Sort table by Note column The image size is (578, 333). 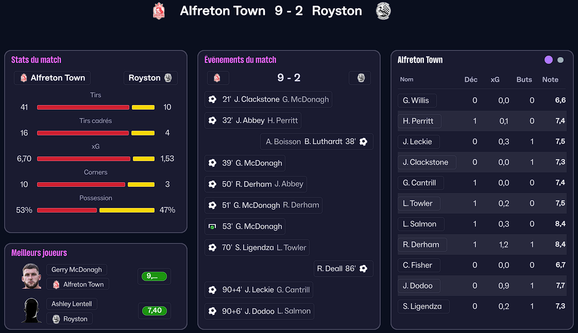[550, 80]
